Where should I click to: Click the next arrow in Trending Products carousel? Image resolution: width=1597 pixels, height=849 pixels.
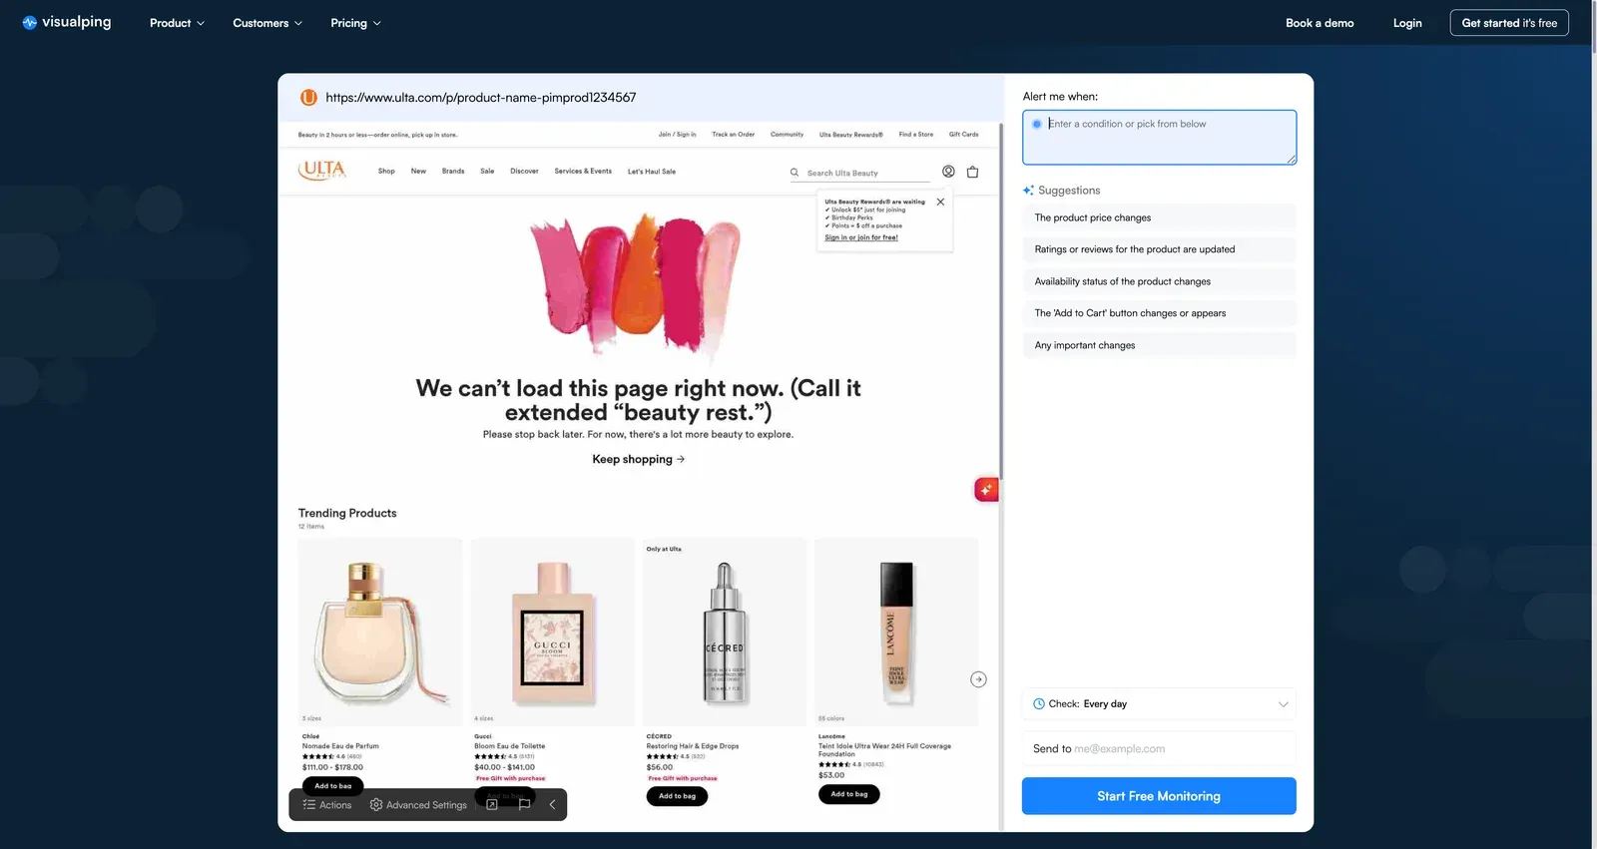click(978, 679)
